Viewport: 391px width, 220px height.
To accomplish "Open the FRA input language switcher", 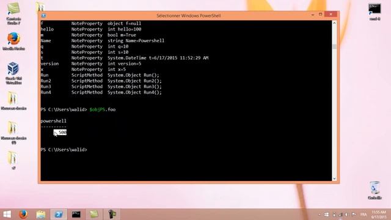I will pyautogui.click(x=364, y=215).
